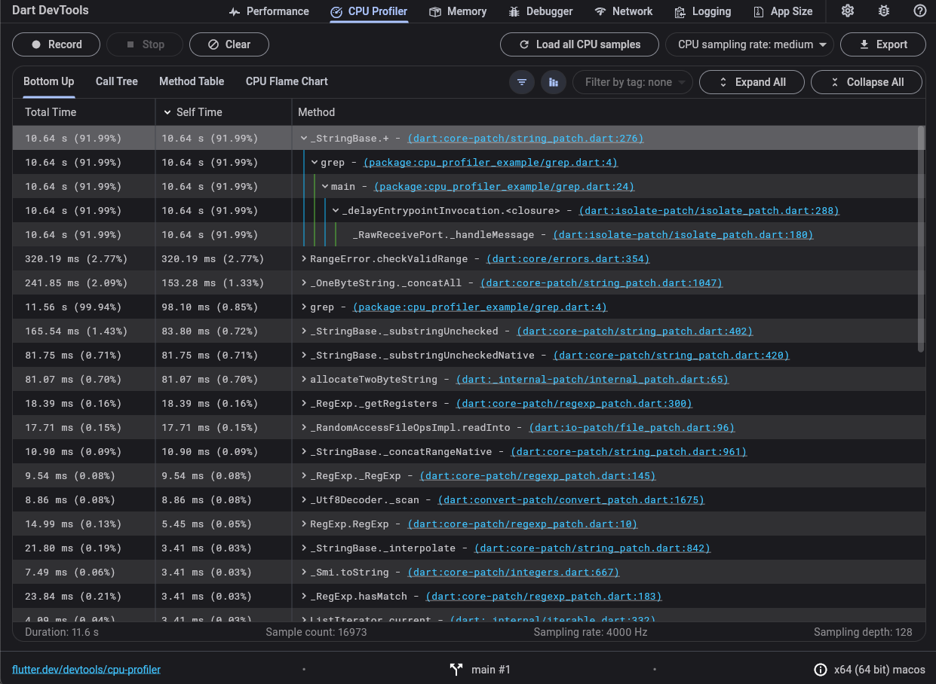The image size is (936, 684).
Task: Enable a tag filter via Filter by tag
Action: [x=632, y=81]
